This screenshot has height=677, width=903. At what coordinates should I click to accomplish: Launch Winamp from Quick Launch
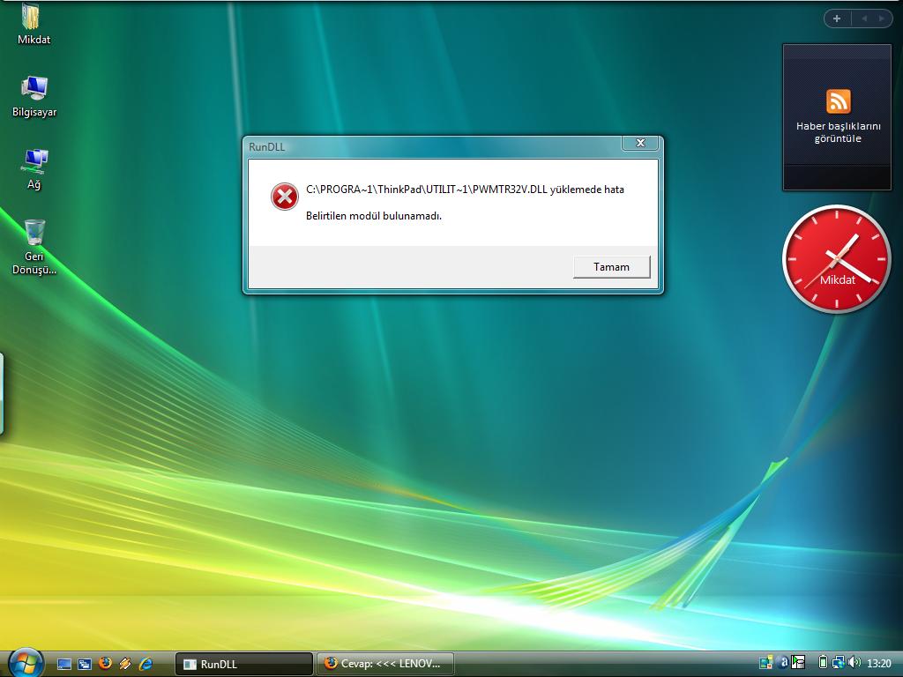pyautogui.click(x=125, y=665)
